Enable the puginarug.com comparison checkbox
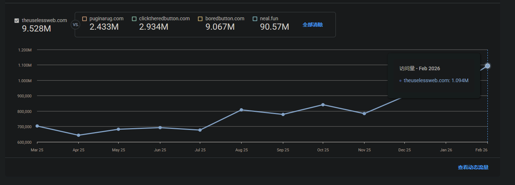The width and height of the screenshot is (515, 185). pyautogui.click(x=85, y=19)
